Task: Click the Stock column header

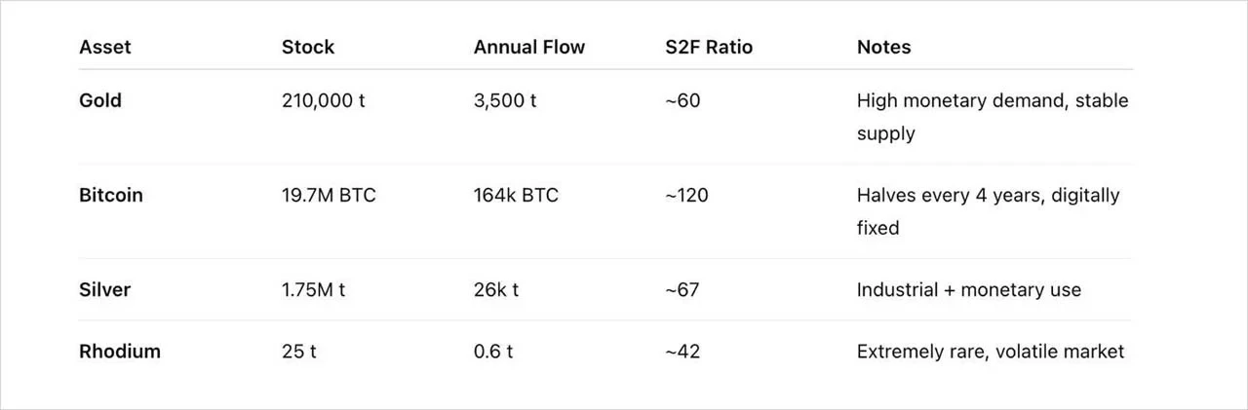Action: click(x=308, y=47)
